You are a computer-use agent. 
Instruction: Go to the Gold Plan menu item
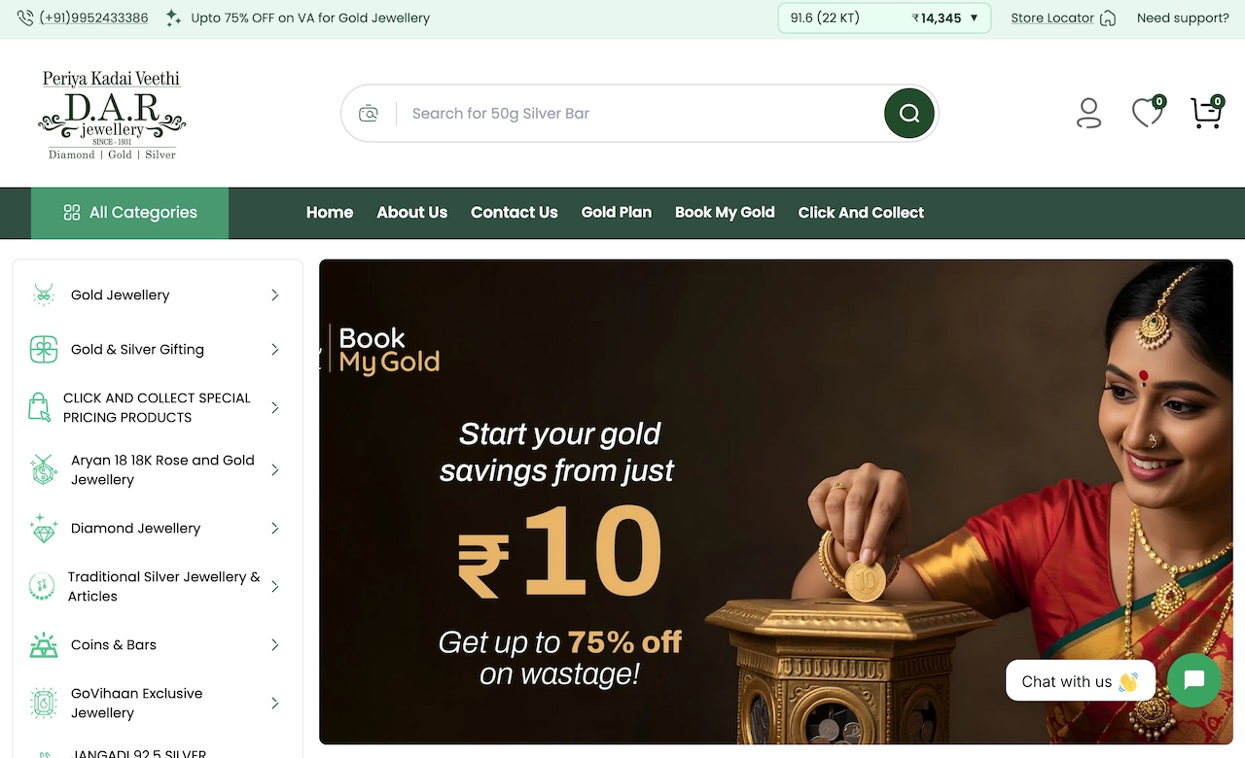(x=617, y=213)
